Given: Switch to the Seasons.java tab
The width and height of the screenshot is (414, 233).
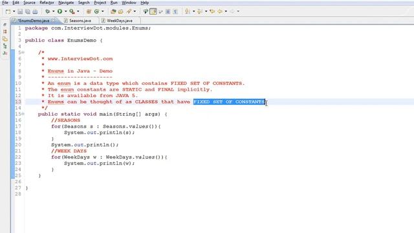Looking at the screenshot, I should tap(80, 20).
